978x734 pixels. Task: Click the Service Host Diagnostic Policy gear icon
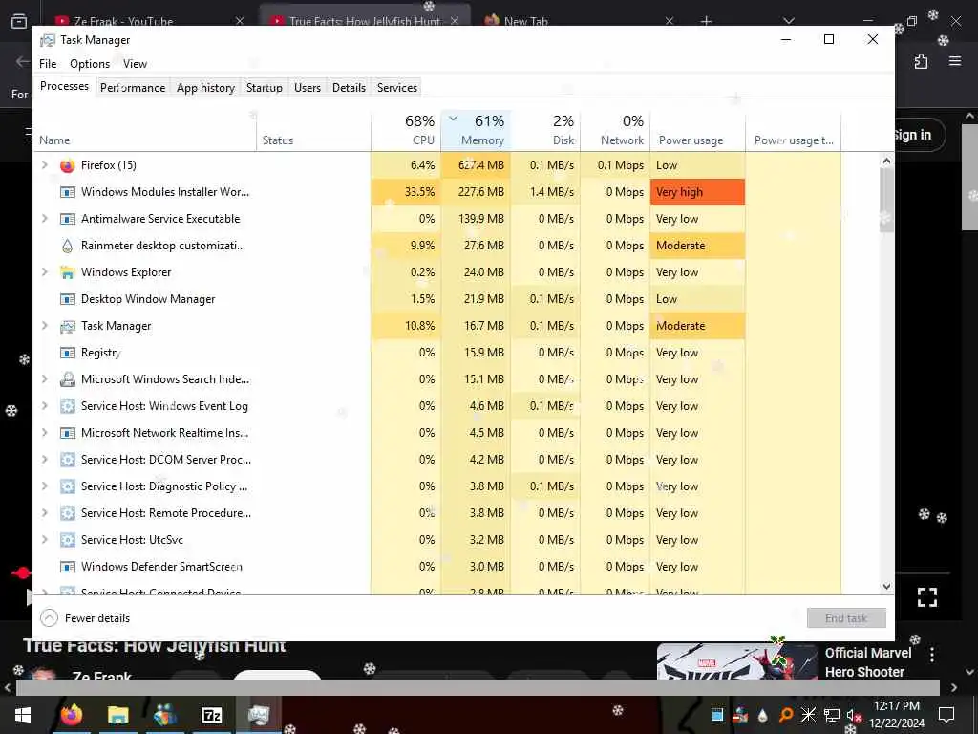(68, 486)
